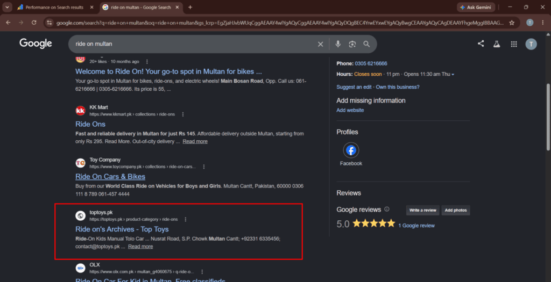Click the OLX favicon
Screen dimensions: 551x282
(x=81, y=269)
